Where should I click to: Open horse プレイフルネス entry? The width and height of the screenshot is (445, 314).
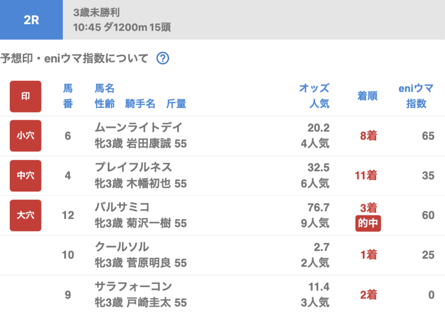pos(133,167)
